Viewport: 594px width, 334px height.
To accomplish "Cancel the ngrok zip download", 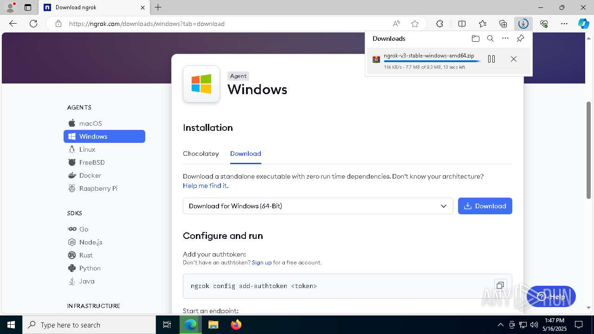I will pos(514,59).
